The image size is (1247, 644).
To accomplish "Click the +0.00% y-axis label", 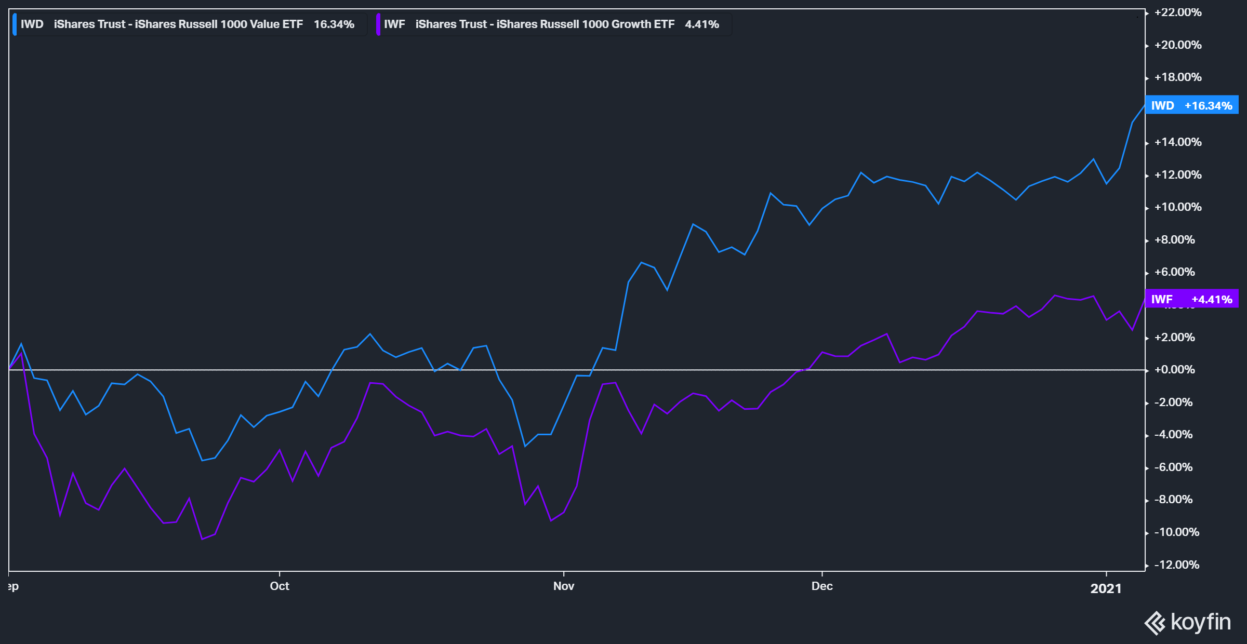I will [1174, 370].
